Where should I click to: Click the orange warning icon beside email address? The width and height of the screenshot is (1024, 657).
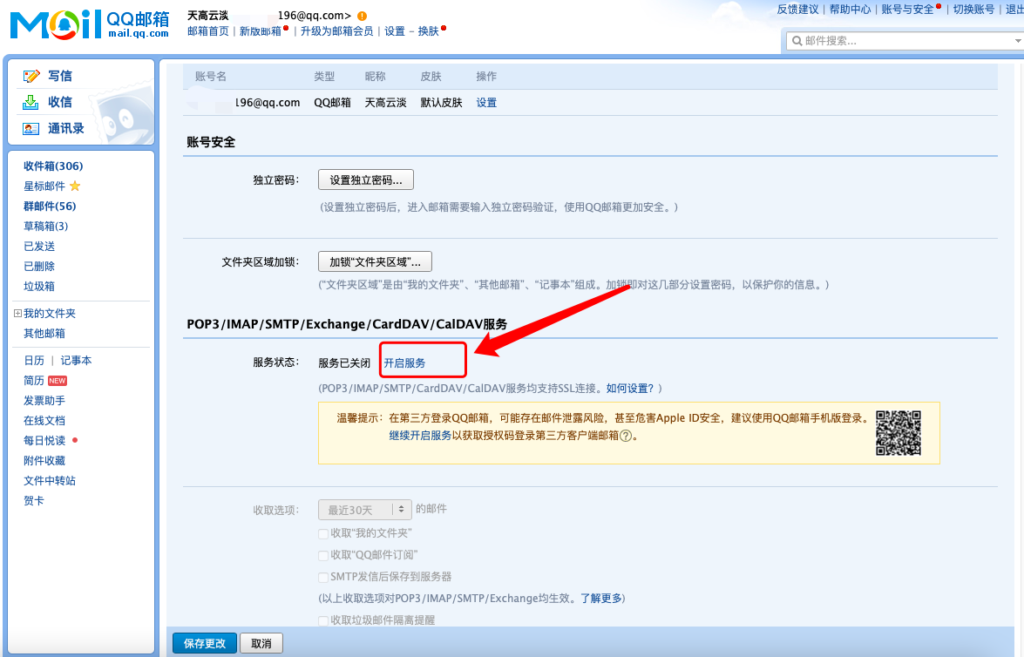pos(362,16)
